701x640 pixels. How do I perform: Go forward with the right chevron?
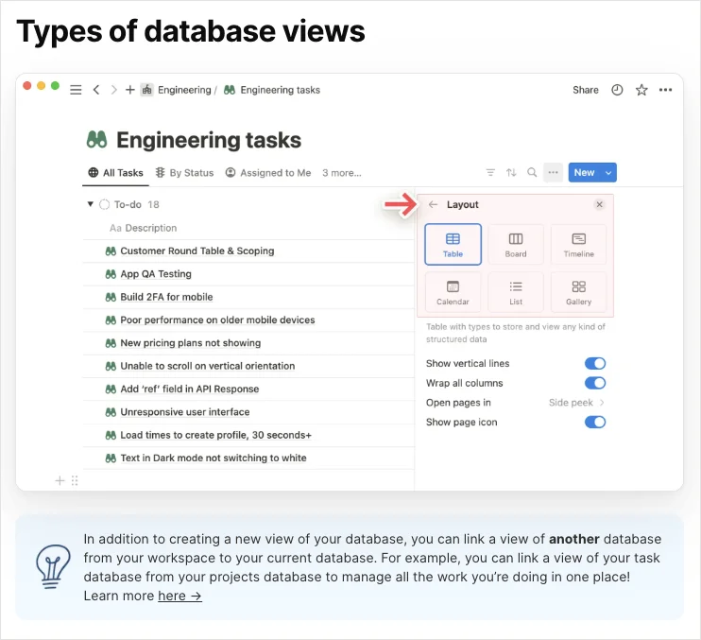(x=113, y=90)
